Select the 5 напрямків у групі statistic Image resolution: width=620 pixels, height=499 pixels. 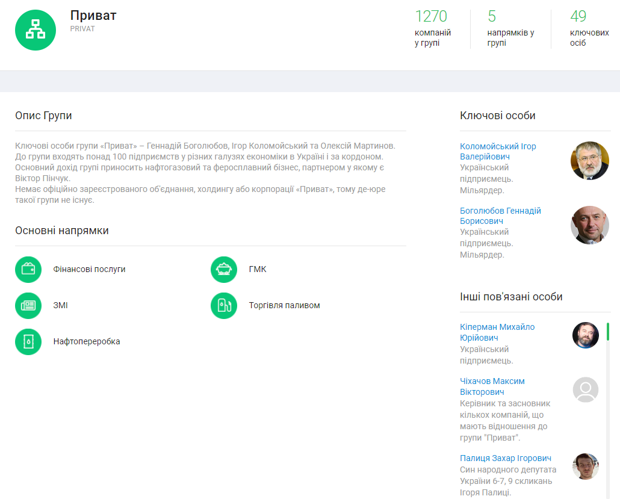point(510,28)
